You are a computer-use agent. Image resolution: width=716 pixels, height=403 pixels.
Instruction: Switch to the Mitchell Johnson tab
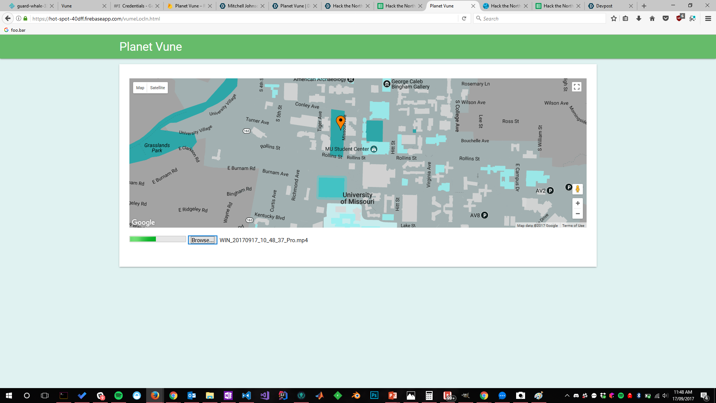tap(242, 6)
